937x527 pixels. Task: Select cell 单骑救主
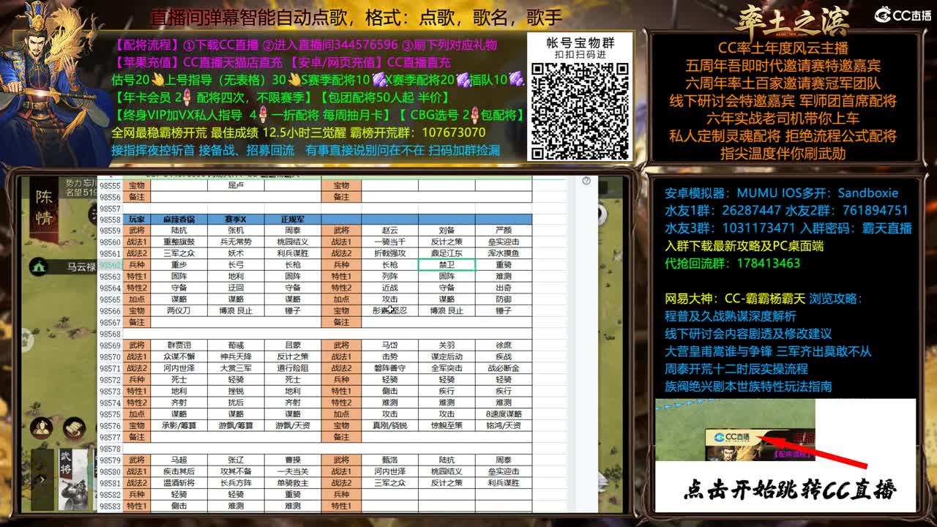tap(293, 483)
